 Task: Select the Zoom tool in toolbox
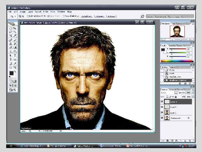pyautogui.click(x=15, y=67)
